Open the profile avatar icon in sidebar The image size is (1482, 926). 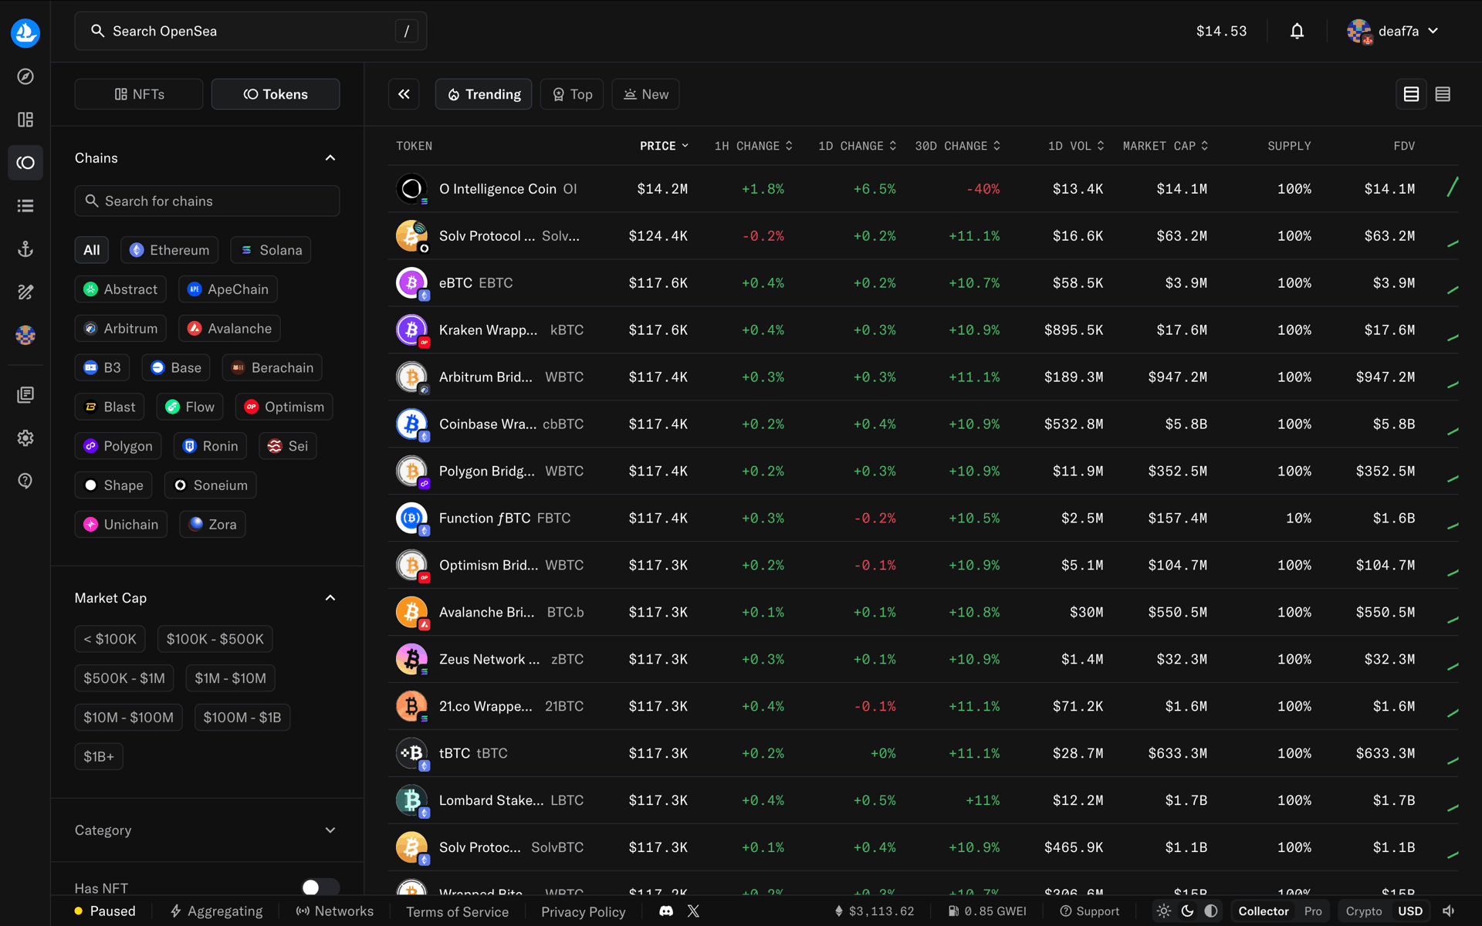(x=25, y=335)
